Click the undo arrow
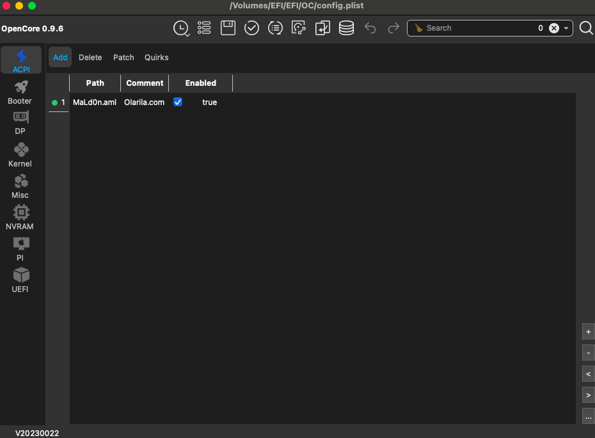This screenshot has width=595, height=438. click(x=370, y=28)
